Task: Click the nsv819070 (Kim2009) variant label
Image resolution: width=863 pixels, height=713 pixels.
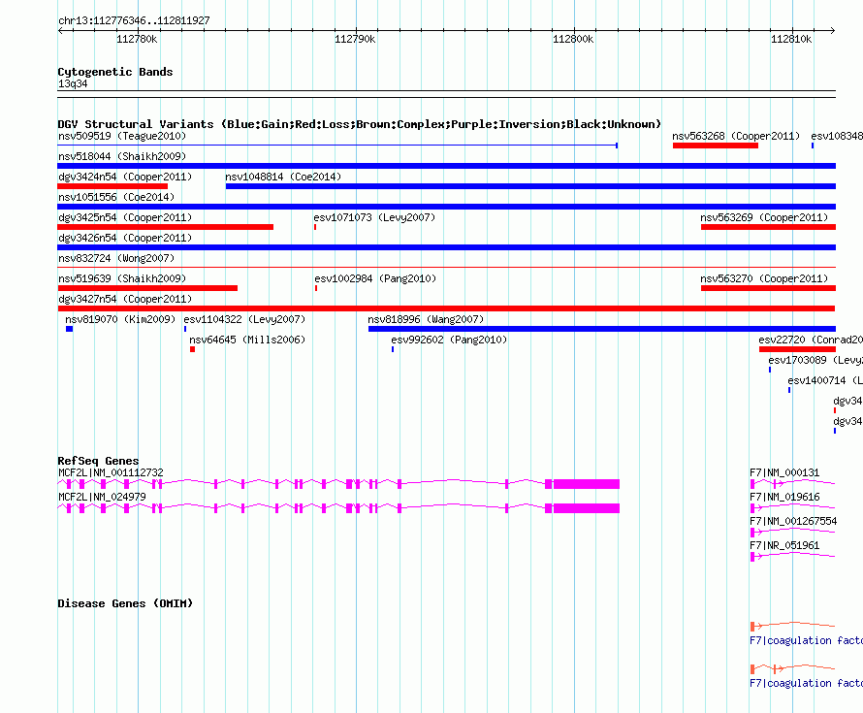Action: tap(120, 319)
